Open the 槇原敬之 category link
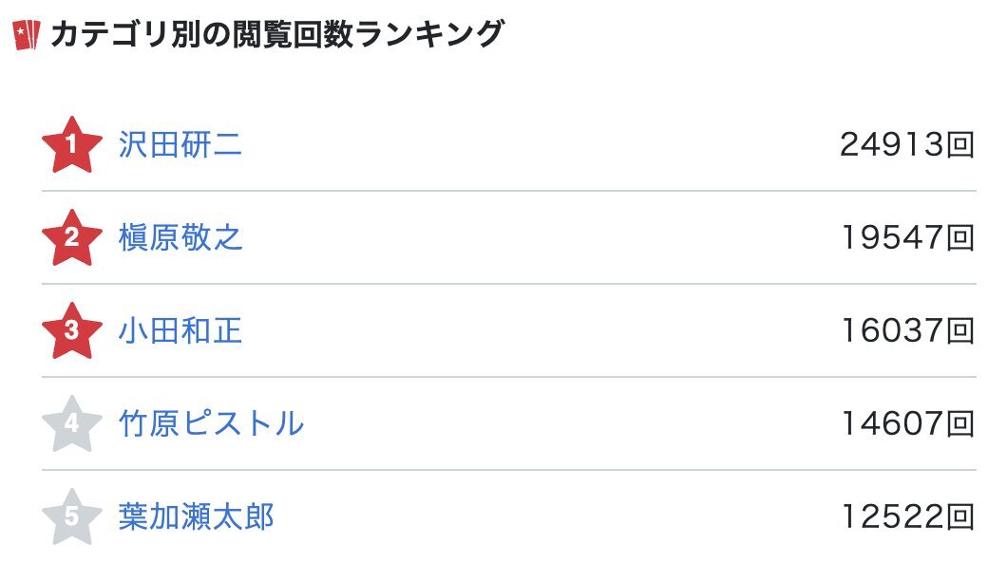This screenshot has height=562, width=1007. pyautogui.click(x=180, y=237)
